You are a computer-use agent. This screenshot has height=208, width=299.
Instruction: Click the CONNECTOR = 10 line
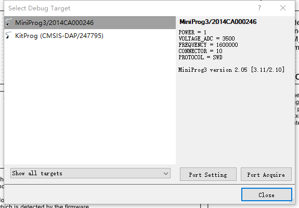200,51
